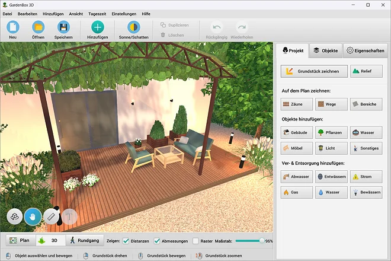
Task: Add Entwässern drainage
Action: pyautogui.click(x=331, y=177)
